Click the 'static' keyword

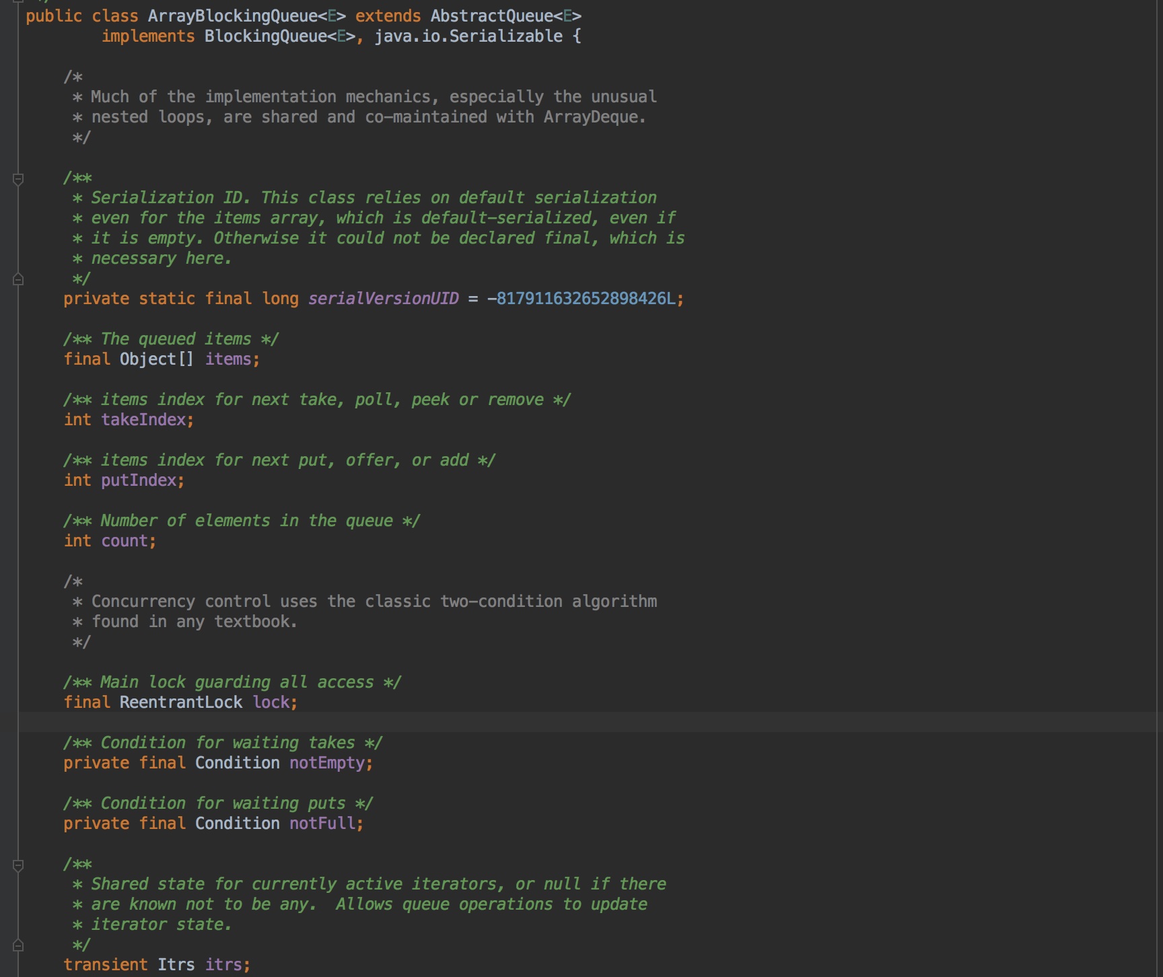coord(167,299)
